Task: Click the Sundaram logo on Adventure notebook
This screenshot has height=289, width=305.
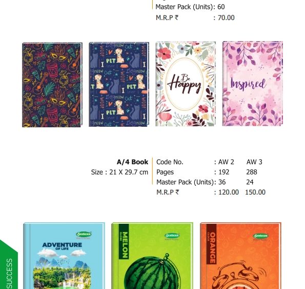Action: [84, 235]
